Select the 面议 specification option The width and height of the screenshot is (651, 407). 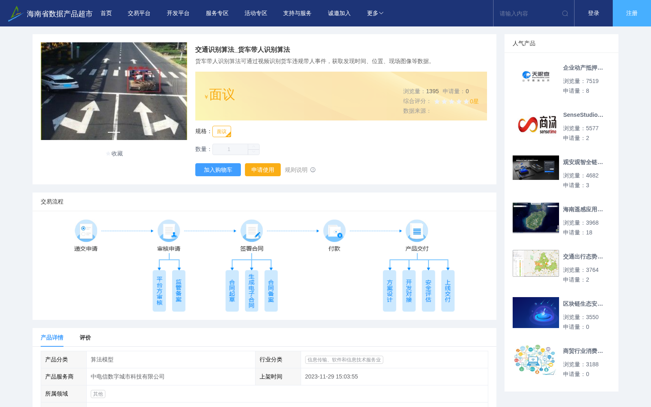tap(222, 131)
